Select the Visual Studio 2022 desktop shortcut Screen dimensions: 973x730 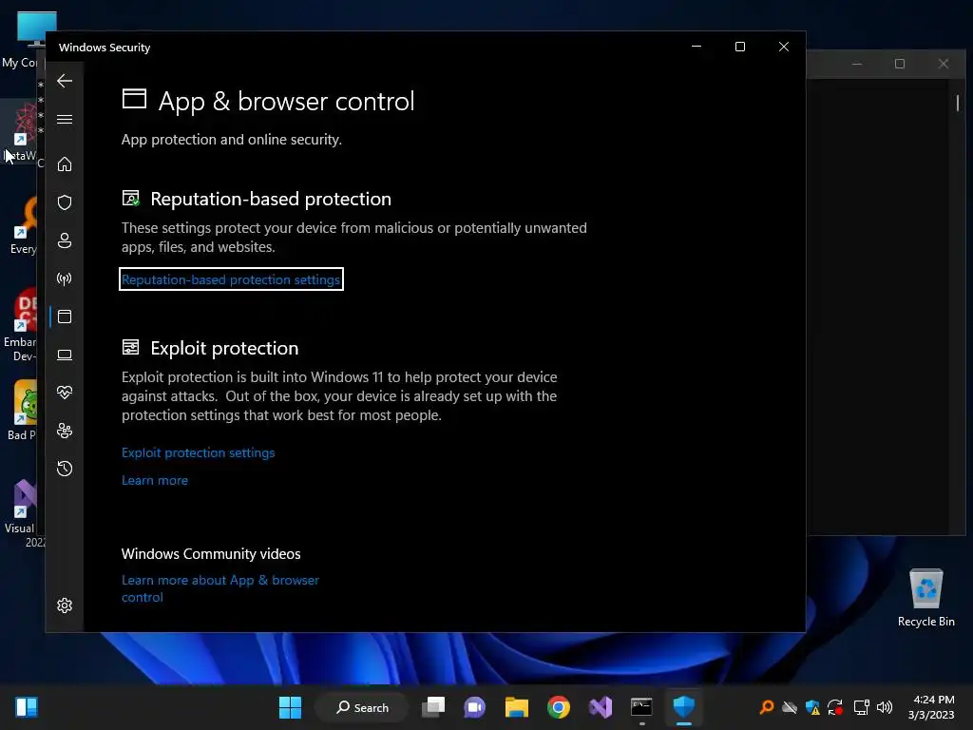[24, 512]
